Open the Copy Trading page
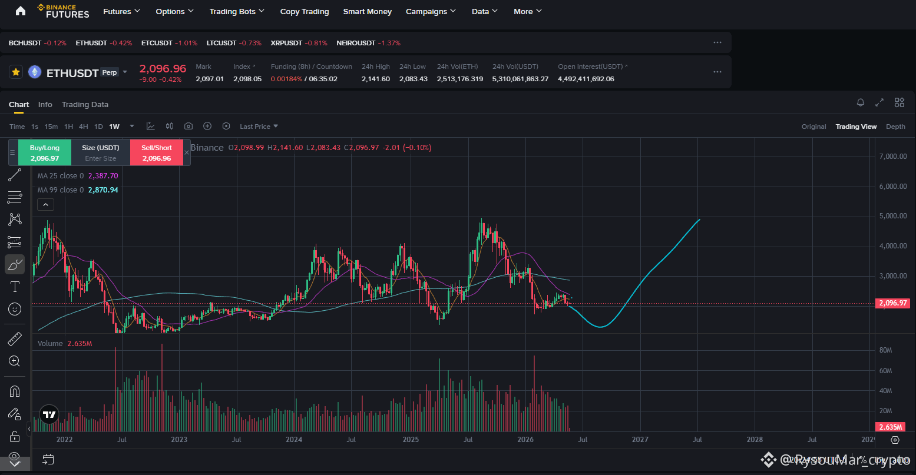The image size is (916, 475). click(x=305, y=11)
